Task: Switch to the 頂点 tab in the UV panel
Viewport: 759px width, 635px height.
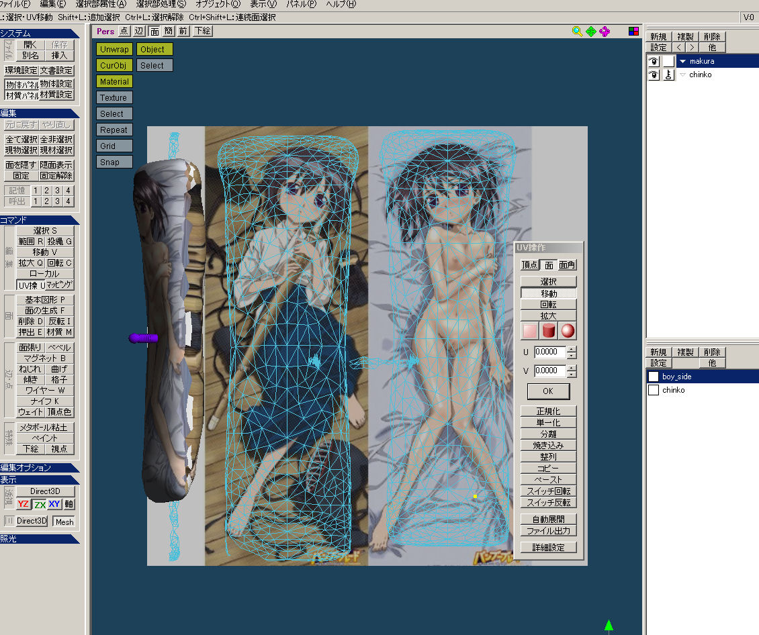Action: [530, 265]
